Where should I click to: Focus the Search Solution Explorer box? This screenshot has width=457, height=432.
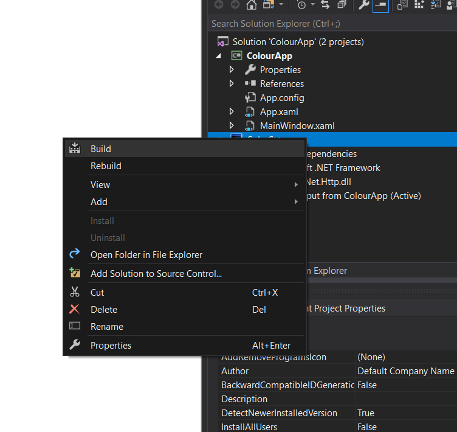(332, 24)
